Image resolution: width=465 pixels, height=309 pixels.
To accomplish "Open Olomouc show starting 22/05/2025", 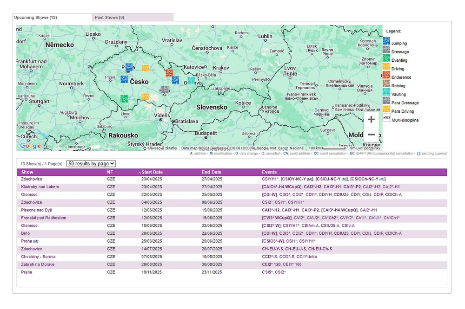I will pyautogui.click(x=29, y=194).
